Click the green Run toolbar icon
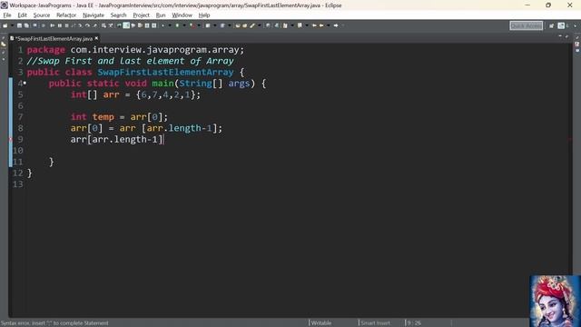 coord(177,25)
